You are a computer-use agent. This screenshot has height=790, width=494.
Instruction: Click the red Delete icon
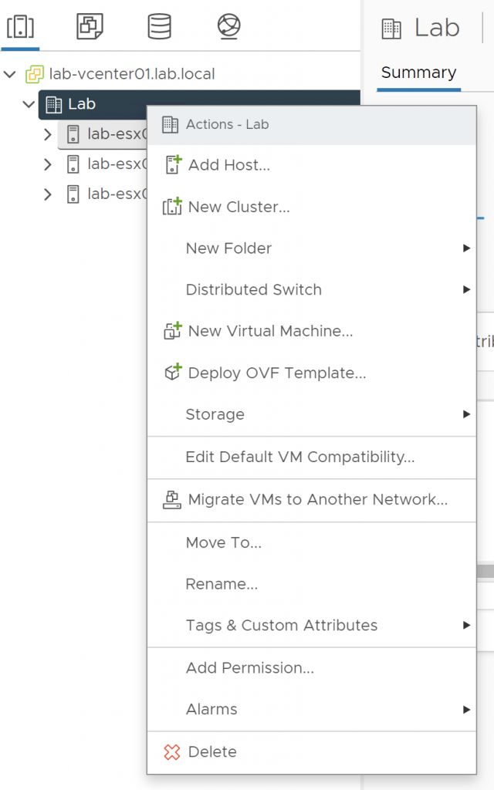tap(172, 751)
